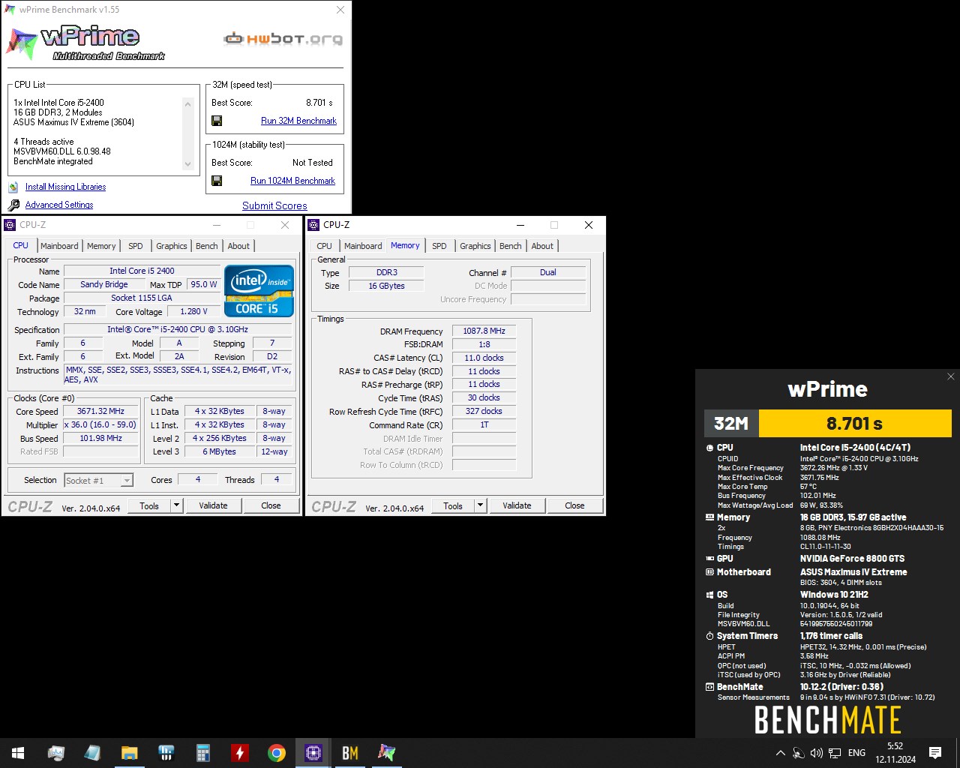
Task: Open Google Chrome from the taskbar
Action: tap(277, 753)
